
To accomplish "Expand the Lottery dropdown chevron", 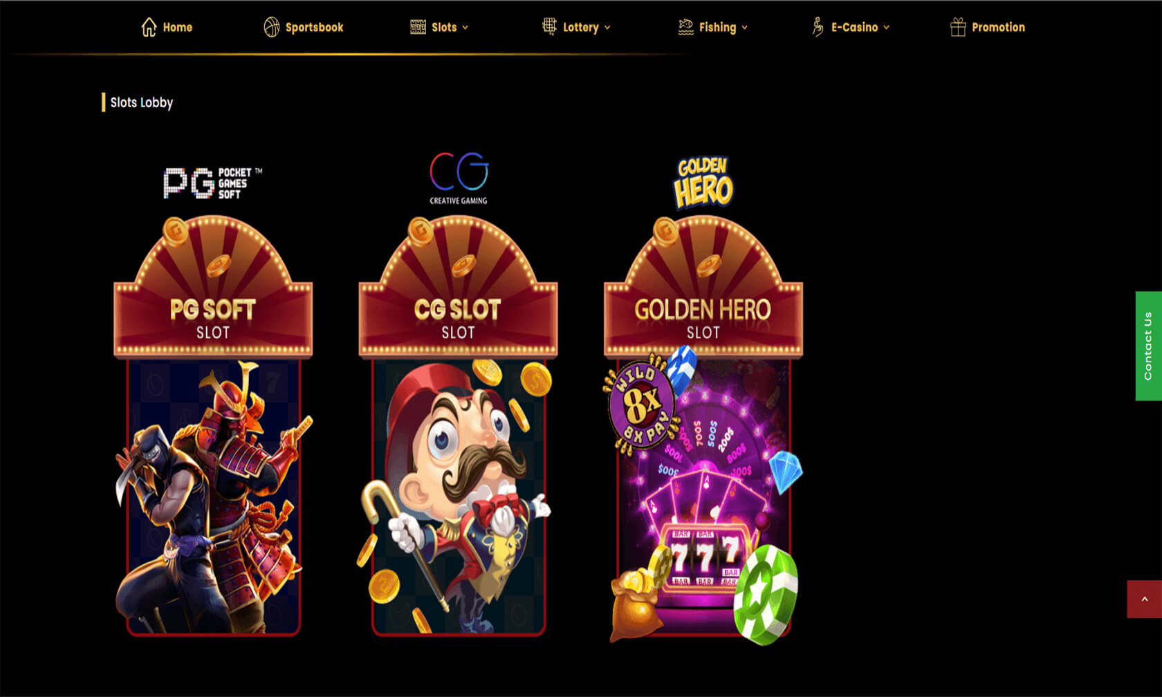I will (x=607, y=28).
